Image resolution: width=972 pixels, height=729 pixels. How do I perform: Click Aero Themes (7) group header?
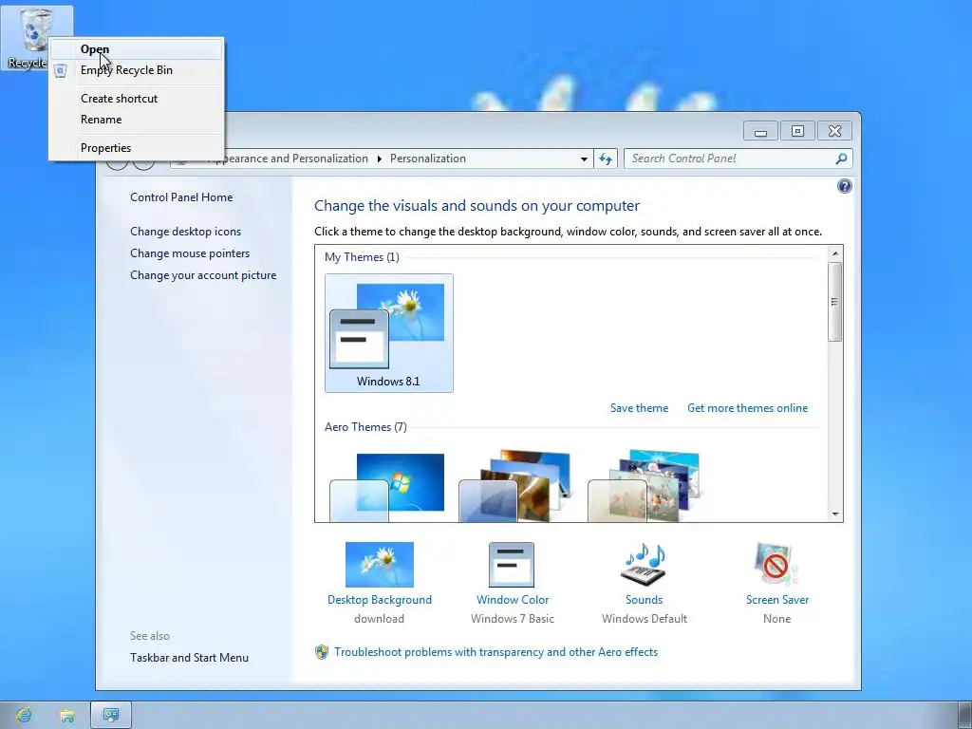[x=365, y=427]
